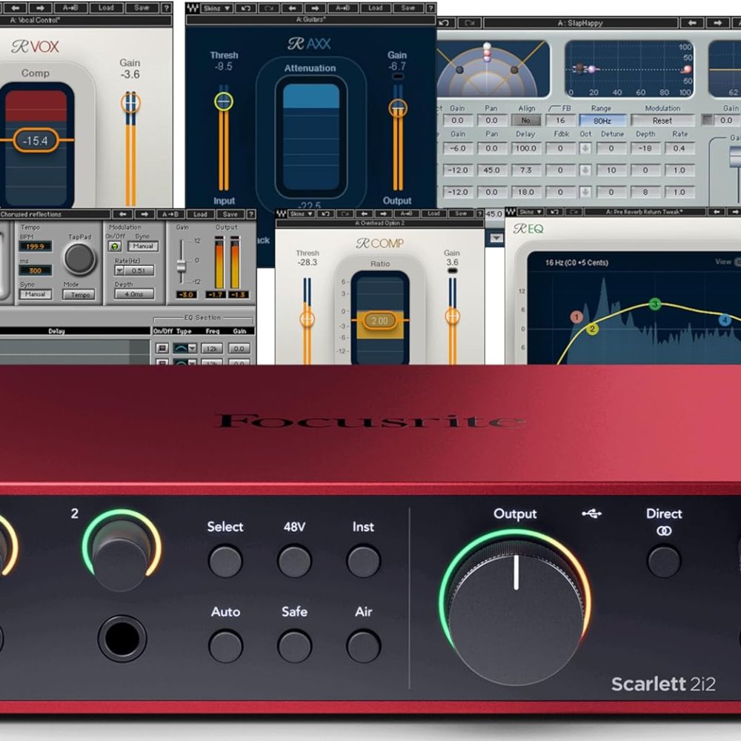Screen dimensions: 741x741
Task: Click the Mode Tempo selector
Action: (x=79, y=295)
